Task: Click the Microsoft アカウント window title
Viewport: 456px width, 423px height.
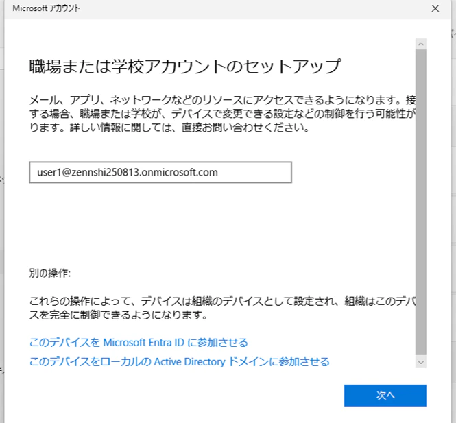Action: tap(46, 8)
